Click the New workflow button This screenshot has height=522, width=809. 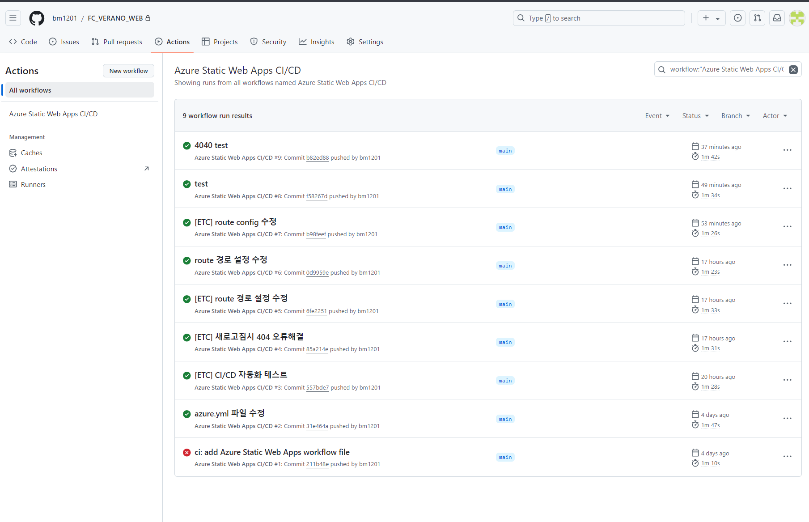coord(128,71)
